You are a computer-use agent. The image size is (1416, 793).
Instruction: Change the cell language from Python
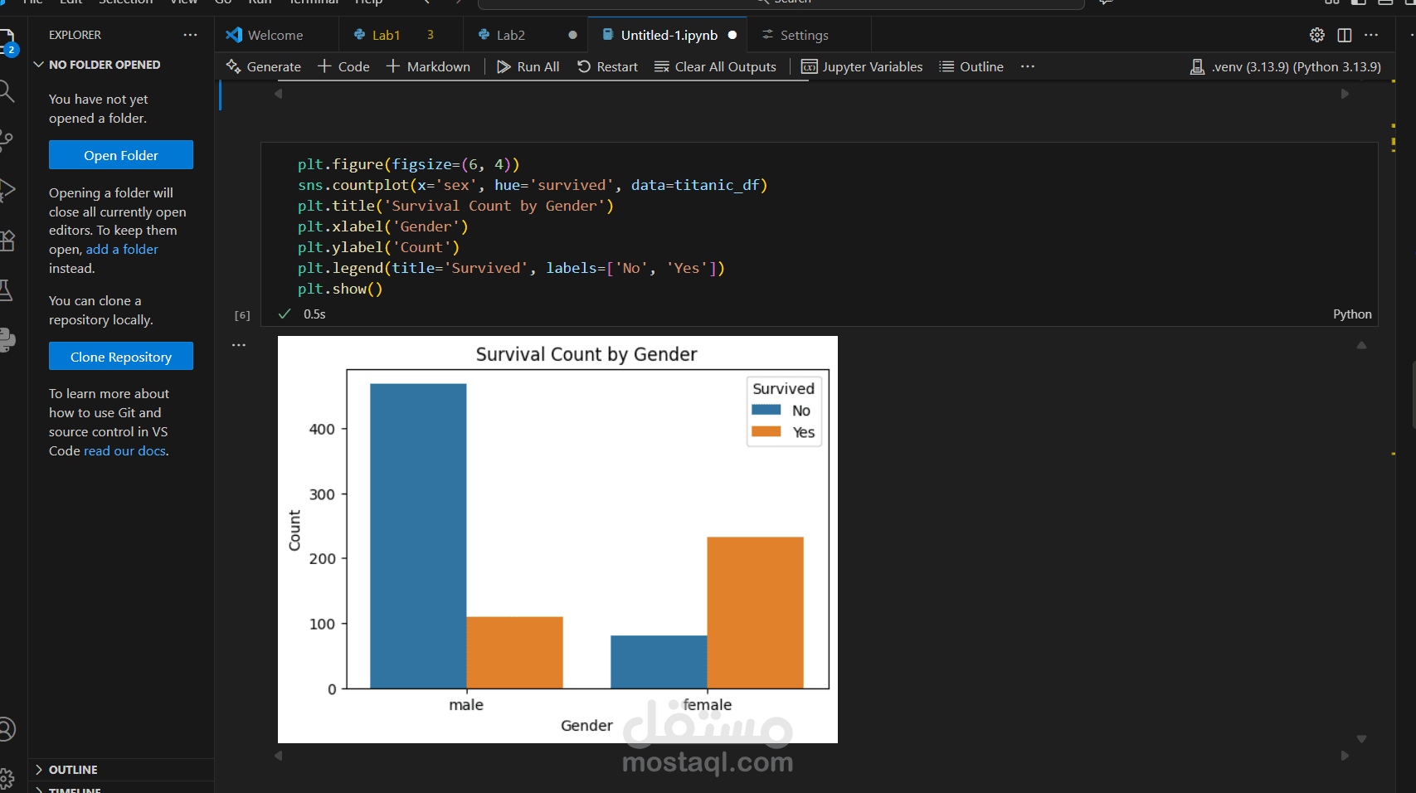click(x=1352, y=314)
